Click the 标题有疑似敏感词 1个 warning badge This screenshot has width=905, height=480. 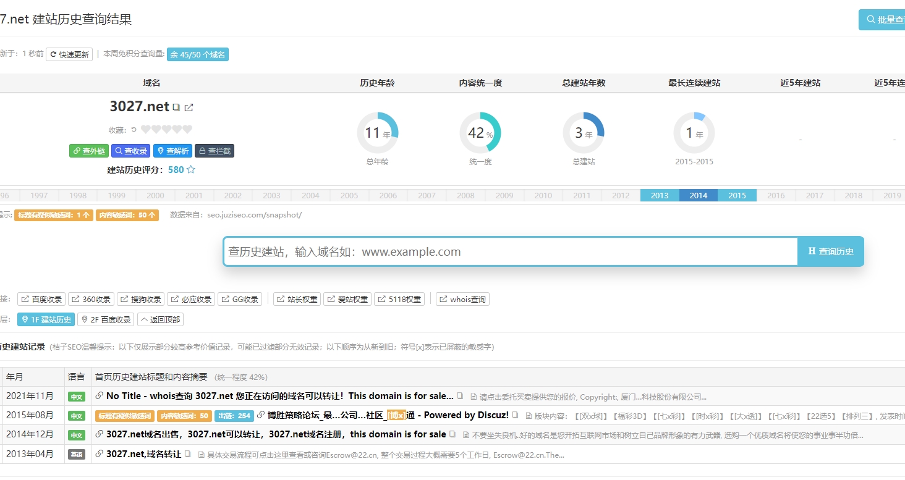tap(54, 215)
